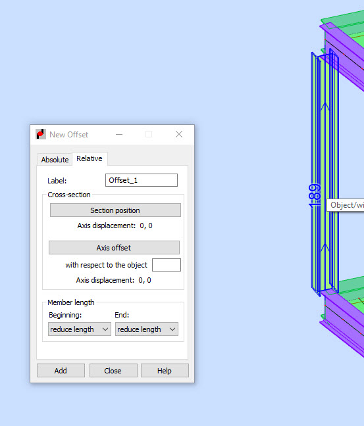
Task: Click the New Offset dialog app icon
Action: (x=41, y=134)
